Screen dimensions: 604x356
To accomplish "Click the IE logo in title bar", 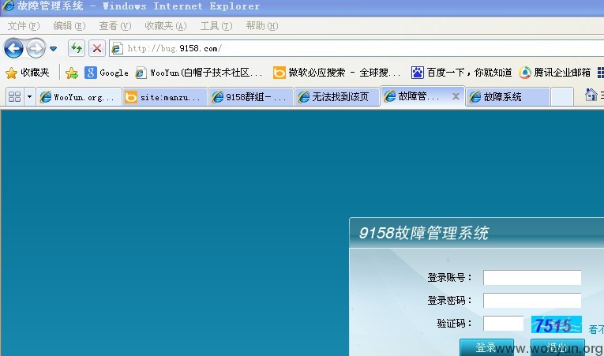I will coord(8,6).
